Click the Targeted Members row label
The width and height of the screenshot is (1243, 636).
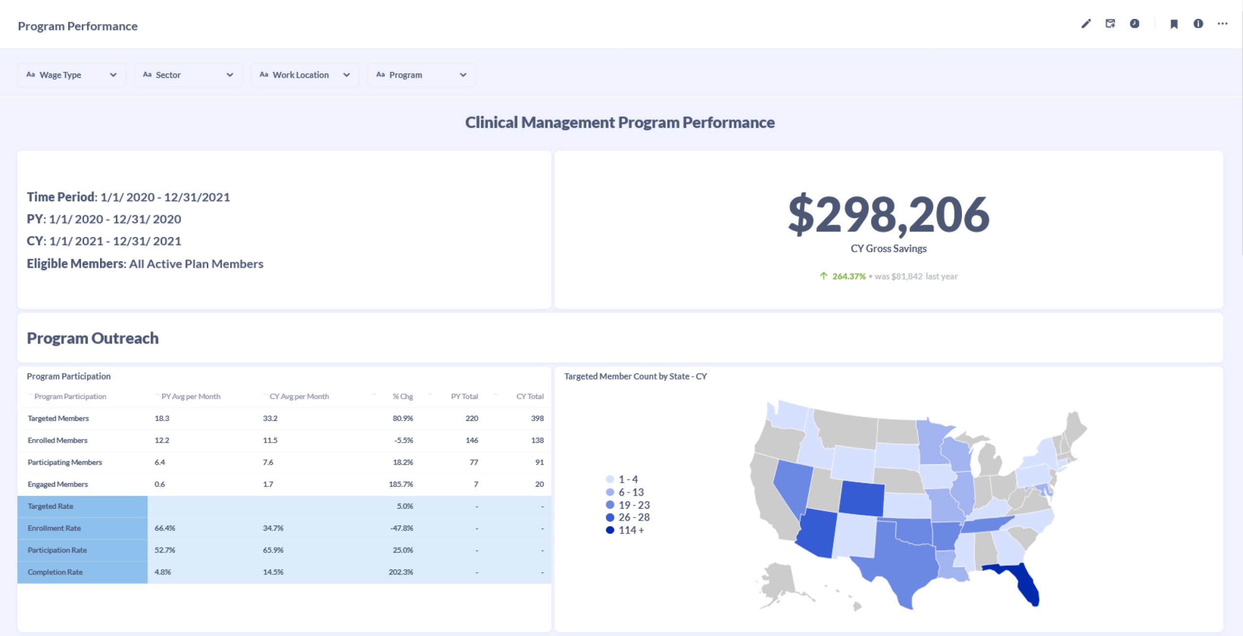pos(58,418)
